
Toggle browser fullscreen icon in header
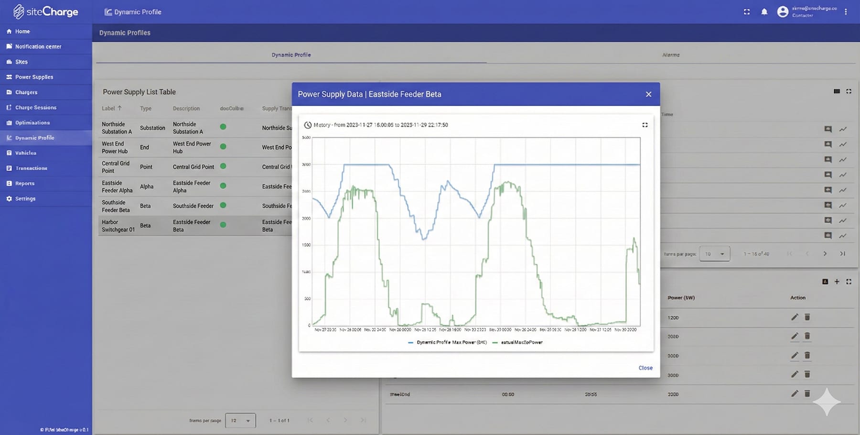click(746, 12)
